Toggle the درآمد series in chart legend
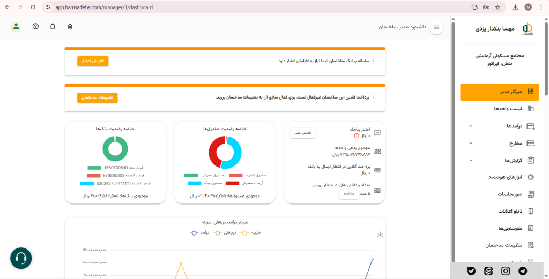 tap(199, 232)
